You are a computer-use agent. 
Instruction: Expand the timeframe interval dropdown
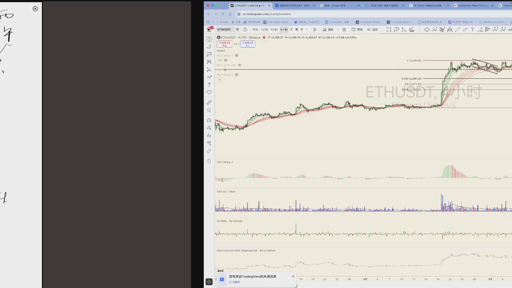307,30
